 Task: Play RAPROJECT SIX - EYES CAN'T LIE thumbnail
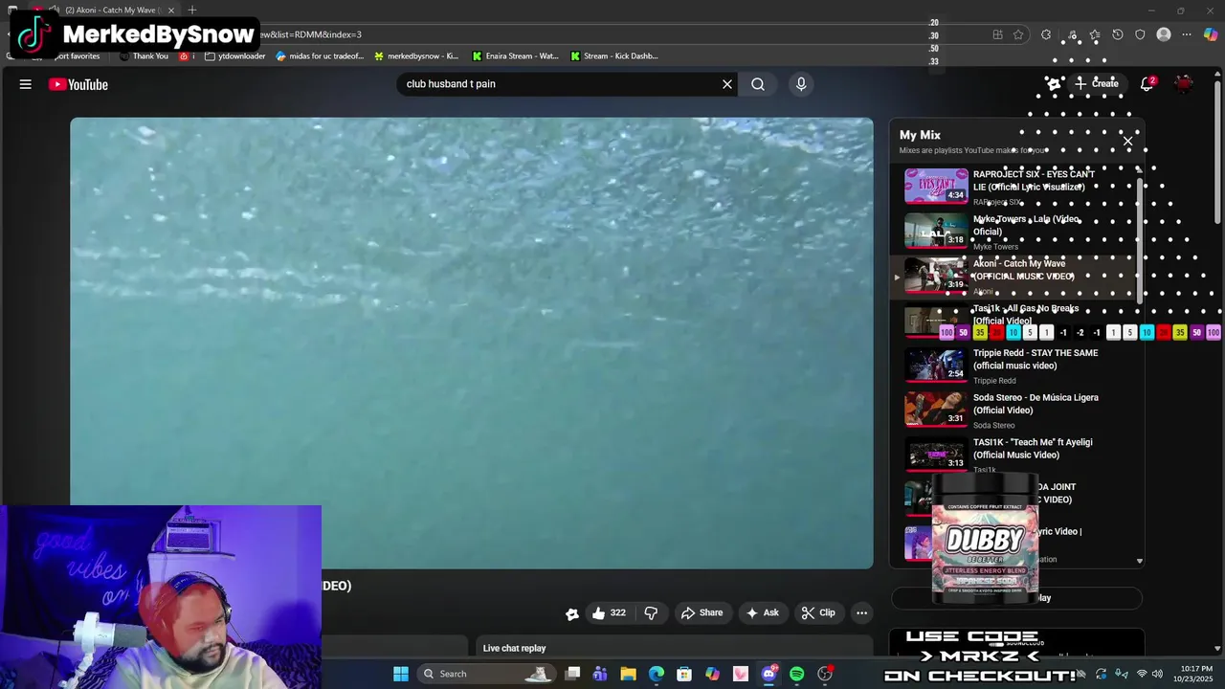click(x=936, y=186)
